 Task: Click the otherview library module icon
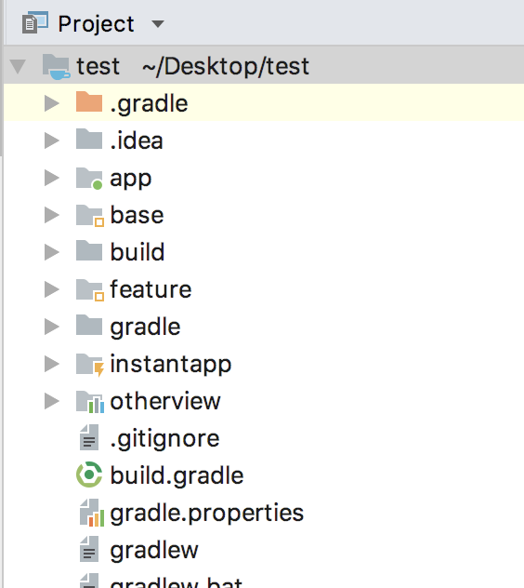[90, 402]
